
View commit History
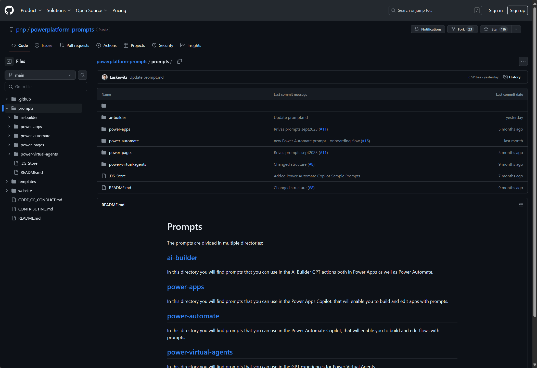point(512,77)
